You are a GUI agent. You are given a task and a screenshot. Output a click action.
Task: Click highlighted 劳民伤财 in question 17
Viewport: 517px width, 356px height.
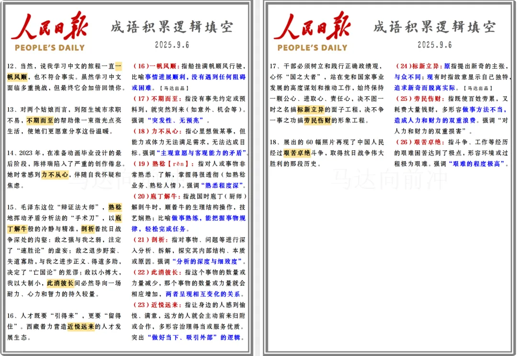coord(317,121)
